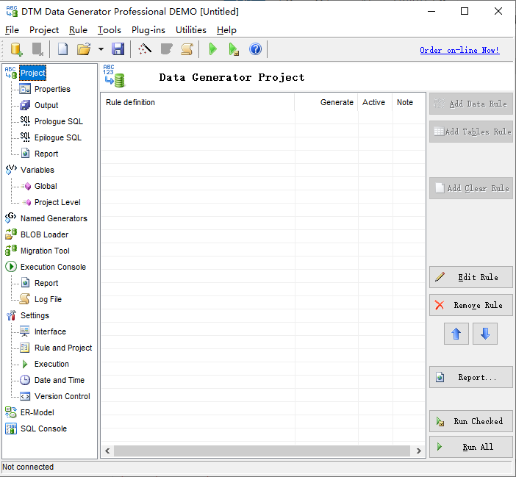Viewport: 516px width, 477px height.
Task: Click the disconnect database toolbar icon
Action: click(x=37, y=49)
